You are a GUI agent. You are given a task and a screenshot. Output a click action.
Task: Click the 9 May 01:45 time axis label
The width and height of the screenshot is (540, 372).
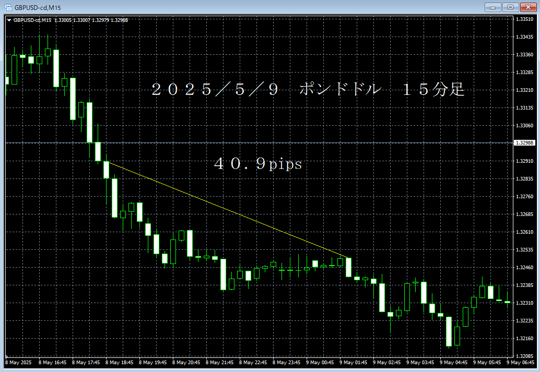pyautogui.click(x=353, y=363)
